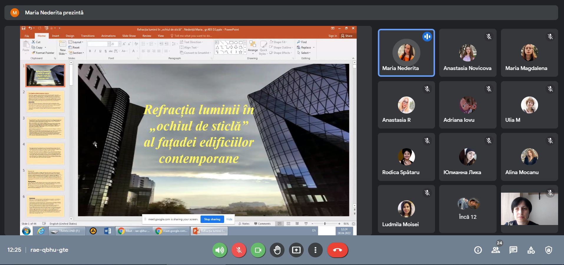Click Hide on the sharing notification

229,219
